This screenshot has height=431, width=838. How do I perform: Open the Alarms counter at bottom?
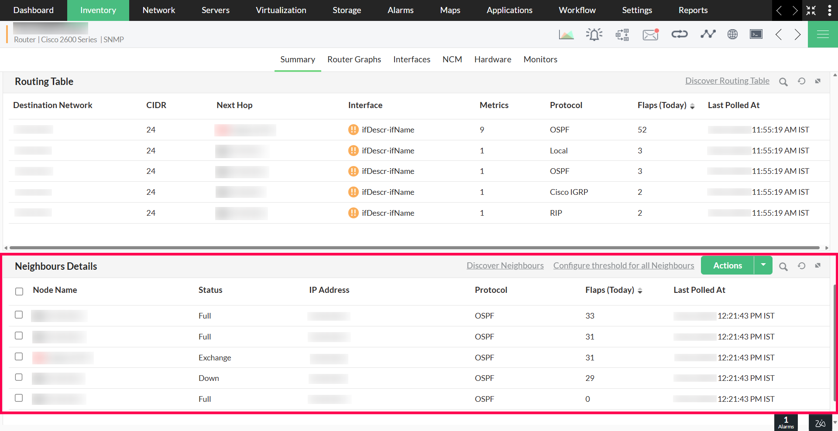(786, 422)
